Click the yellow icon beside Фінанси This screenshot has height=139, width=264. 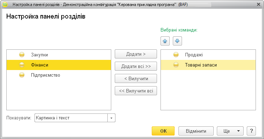(x=22, y=65)
